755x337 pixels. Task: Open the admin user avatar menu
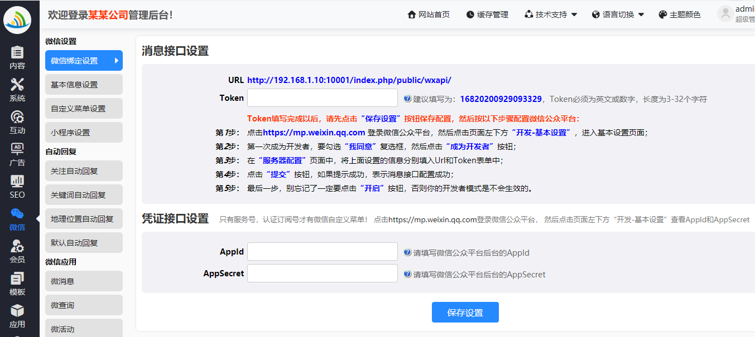[x=725, y=14]
